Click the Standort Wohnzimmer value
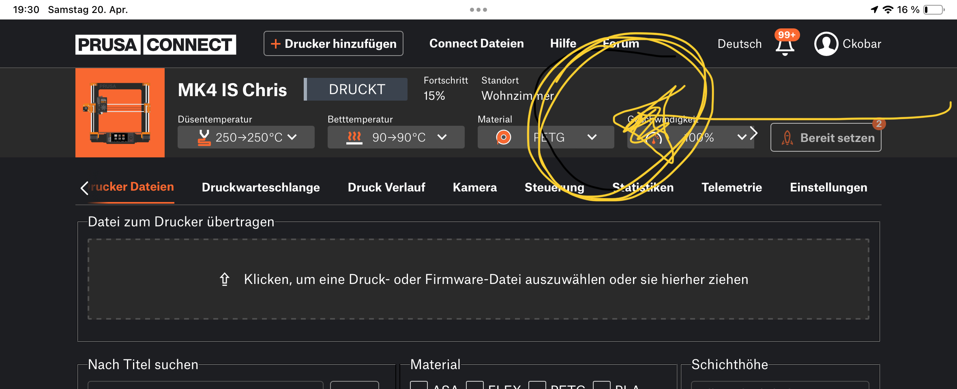Screen dimensions: 957x389 pos(517,96)
